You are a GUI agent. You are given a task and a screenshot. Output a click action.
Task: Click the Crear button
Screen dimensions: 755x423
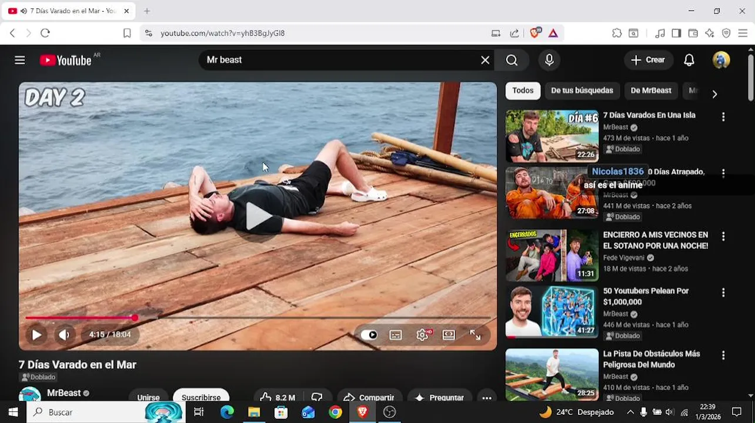point(648,60)
